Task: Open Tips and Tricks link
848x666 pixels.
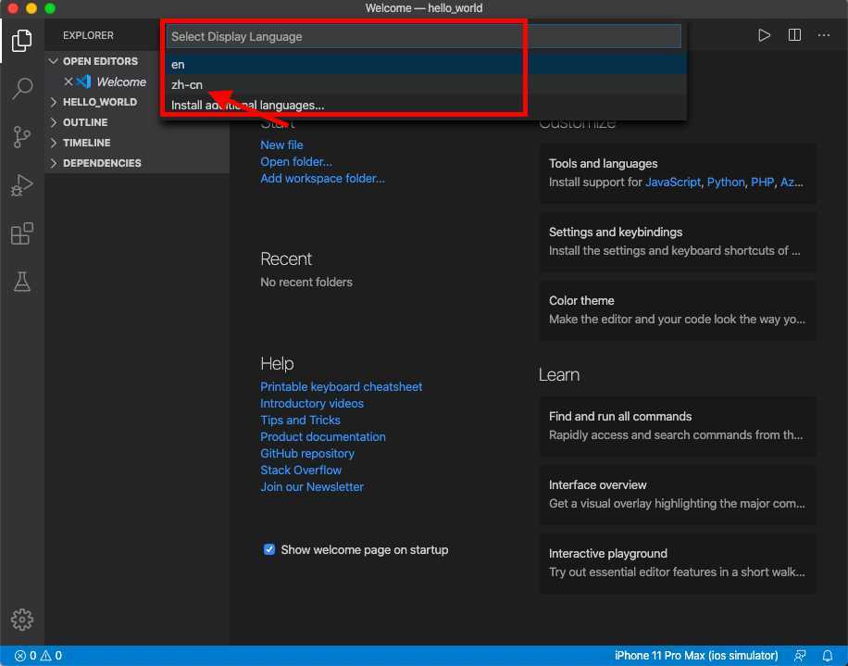Action: [x=300, y=421]
